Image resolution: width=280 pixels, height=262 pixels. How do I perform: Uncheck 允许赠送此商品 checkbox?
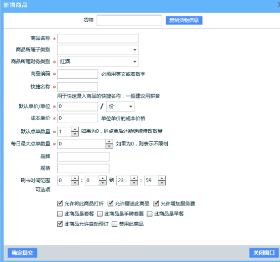(111, 203)
